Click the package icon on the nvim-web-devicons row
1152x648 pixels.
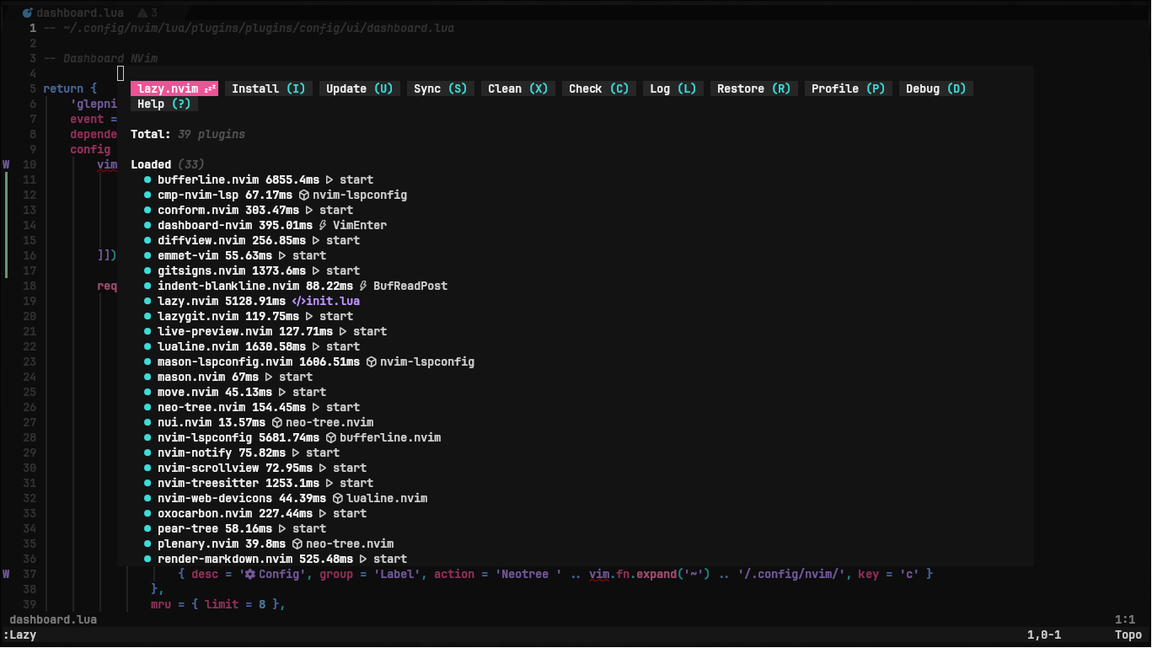point(338,498)
